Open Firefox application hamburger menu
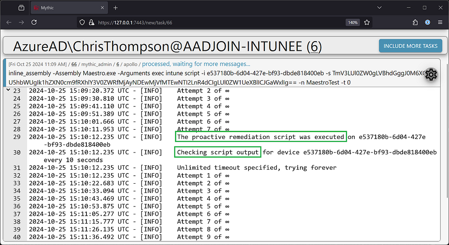The height and width of the screenshot is (245, 449). [x=440, y=22]
